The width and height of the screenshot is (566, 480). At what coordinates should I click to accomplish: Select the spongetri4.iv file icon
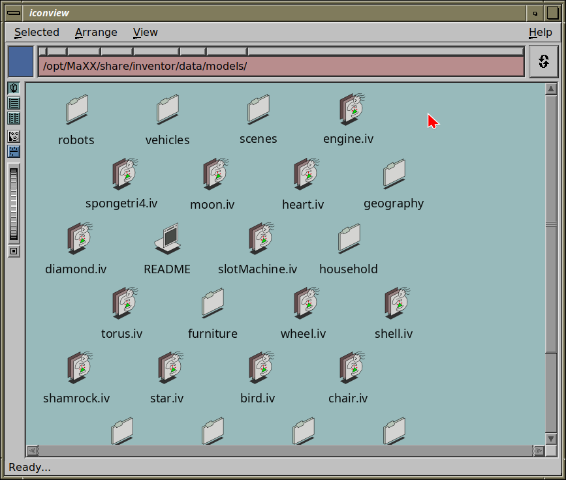pyautogui.click(x=125, y=174)
